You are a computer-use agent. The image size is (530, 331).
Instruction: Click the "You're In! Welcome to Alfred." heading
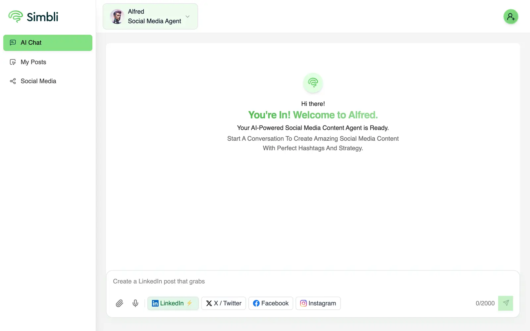(x=313, y=115)
